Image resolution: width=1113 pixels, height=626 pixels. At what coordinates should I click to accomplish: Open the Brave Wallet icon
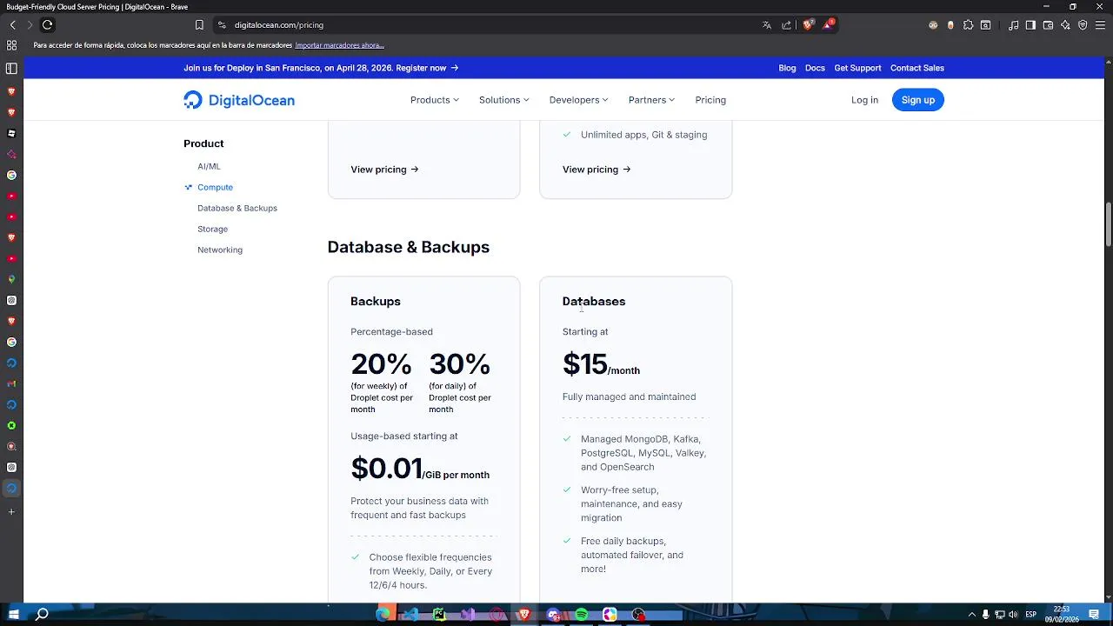tap(1048, 25)
